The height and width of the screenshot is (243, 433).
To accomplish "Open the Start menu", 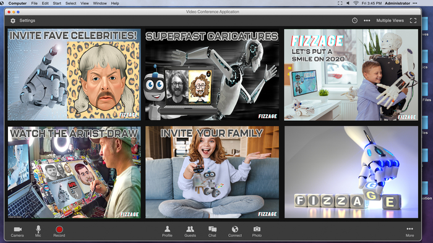I will (57, 3).
